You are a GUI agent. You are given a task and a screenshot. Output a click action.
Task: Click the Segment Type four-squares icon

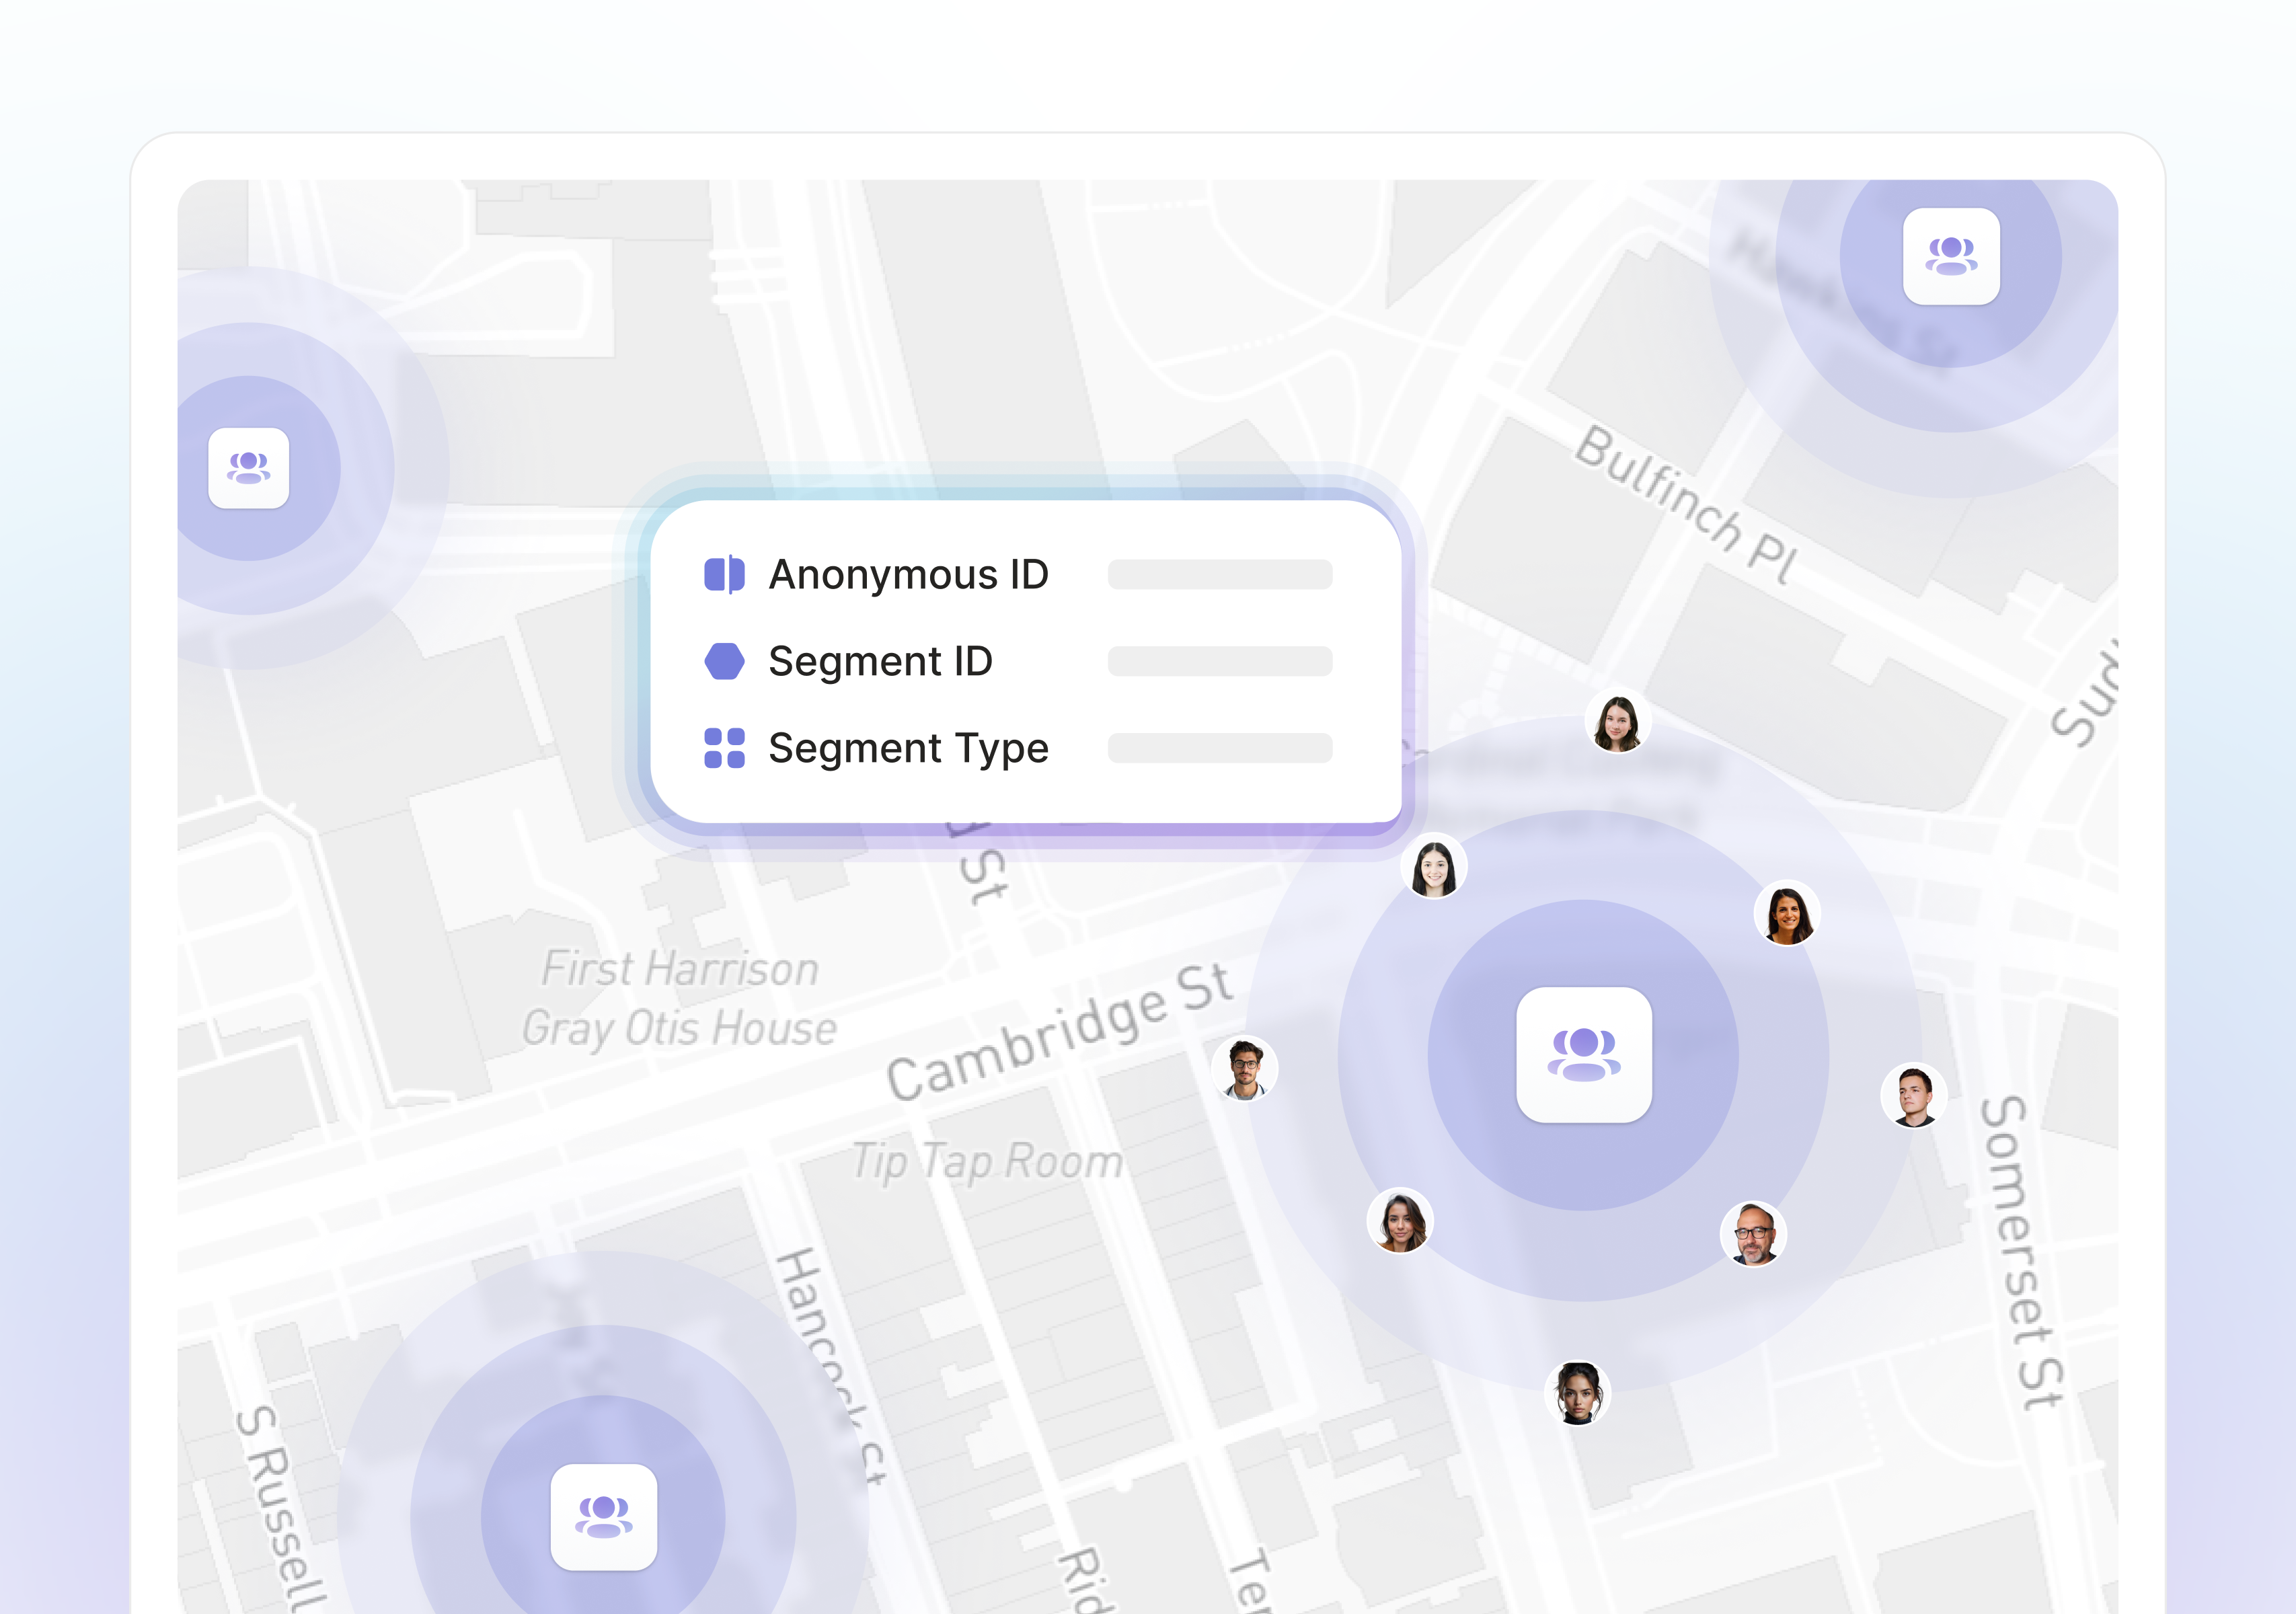coord(724,748)
